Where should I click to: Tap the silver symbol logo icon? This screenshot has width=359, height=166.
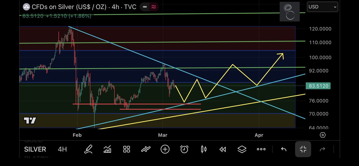pyautogui.click(x=27, y=7)
